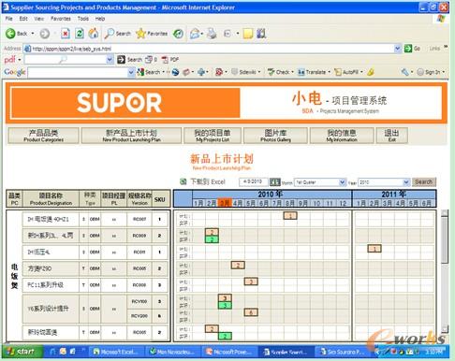Click the Stop loading red X icon
Image resolution: width=455 pixels, height=361 pixels.
(x=66, y=34)
